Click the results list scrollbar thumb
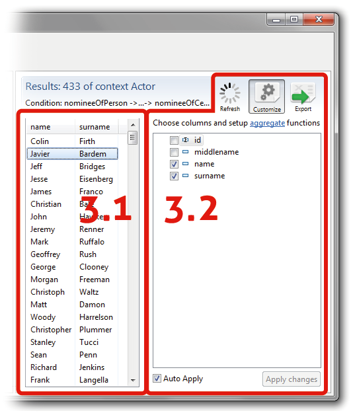The width and height of the screenshot is (353, 413). [x=133, y=137]
